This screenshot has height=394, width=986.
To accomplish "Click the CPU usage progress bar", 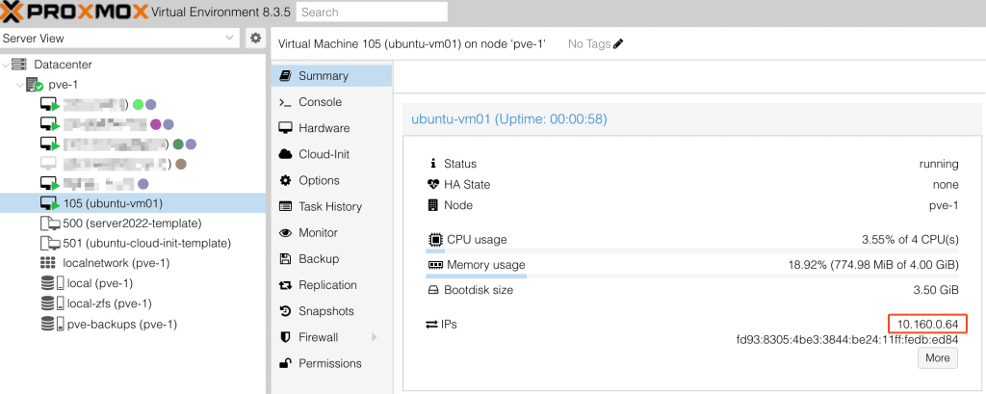I will click(692, 251).
